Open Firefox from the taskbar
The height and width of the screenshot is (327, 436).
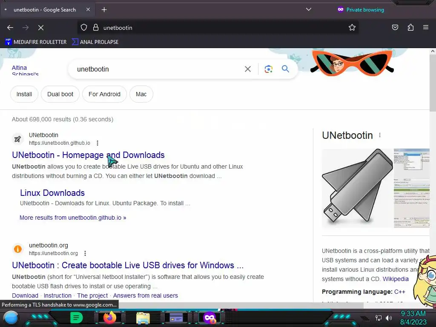[x=110, y=318]
